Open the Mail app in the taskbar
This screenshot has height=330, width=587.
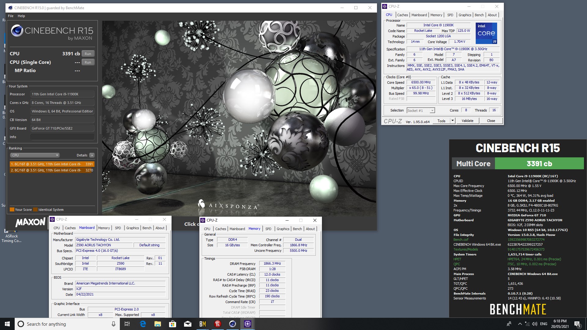coord(188,324)
